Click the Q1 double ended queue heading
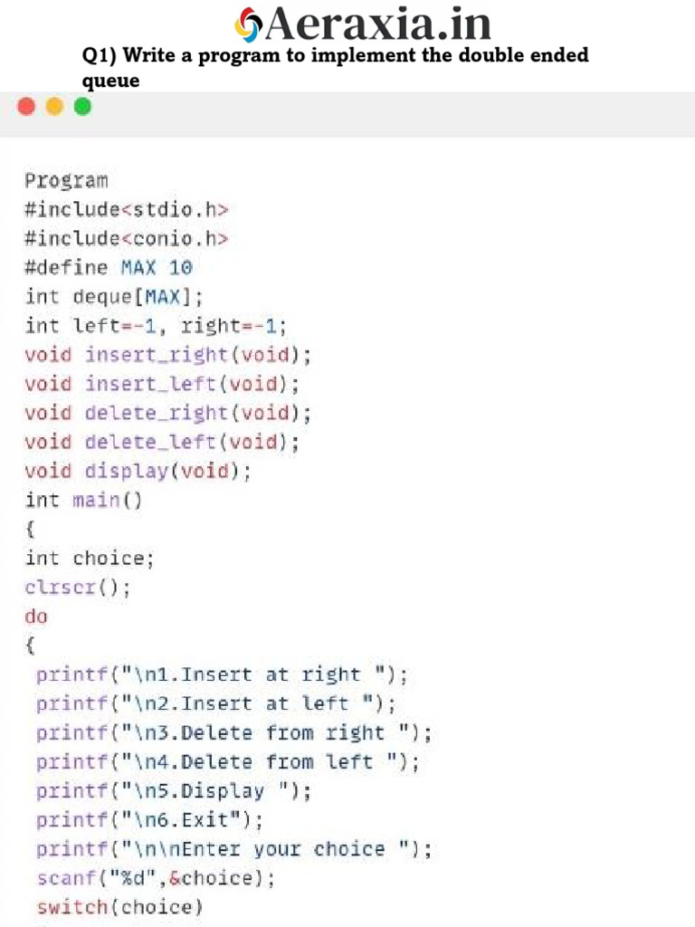 [x=335, y=67]
